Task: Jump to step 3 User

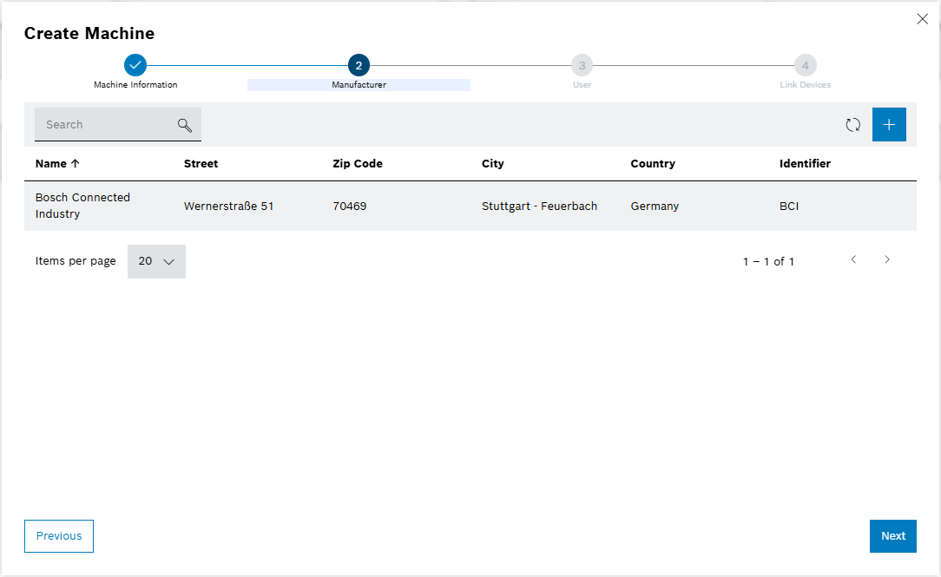Action: click(x=582, y=65)
